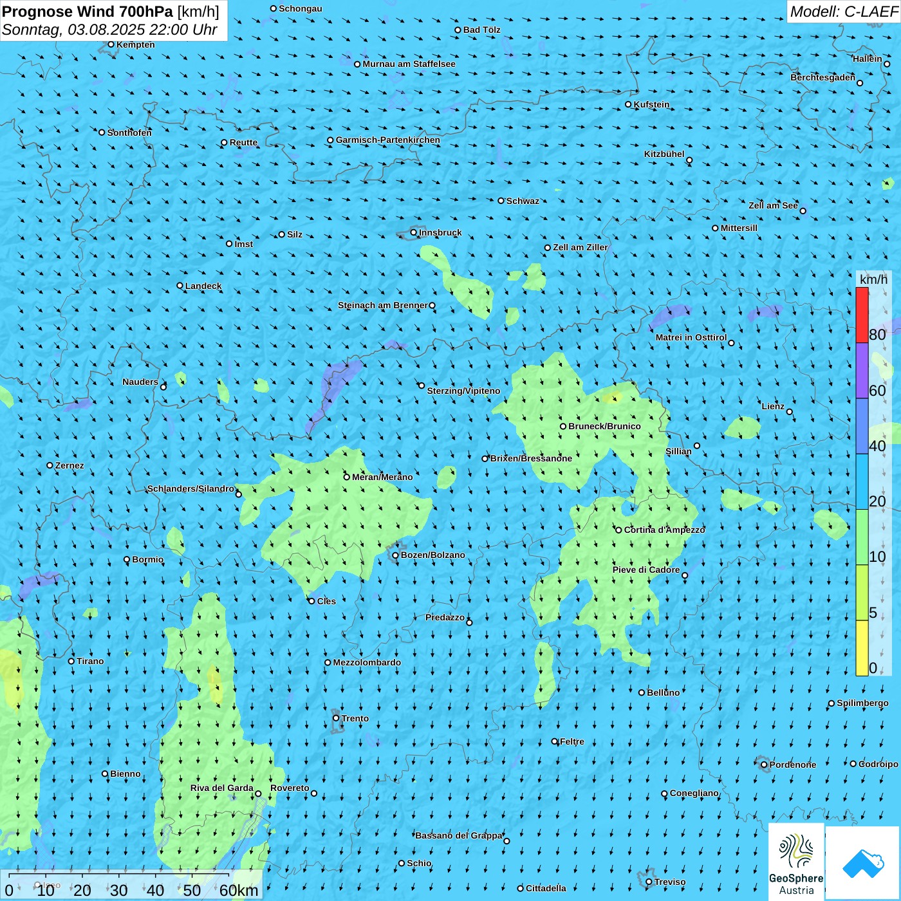The height and width of the screenshot is (901, 901).
Task: Select the Innsbruck city label
Action: [440, 232]
